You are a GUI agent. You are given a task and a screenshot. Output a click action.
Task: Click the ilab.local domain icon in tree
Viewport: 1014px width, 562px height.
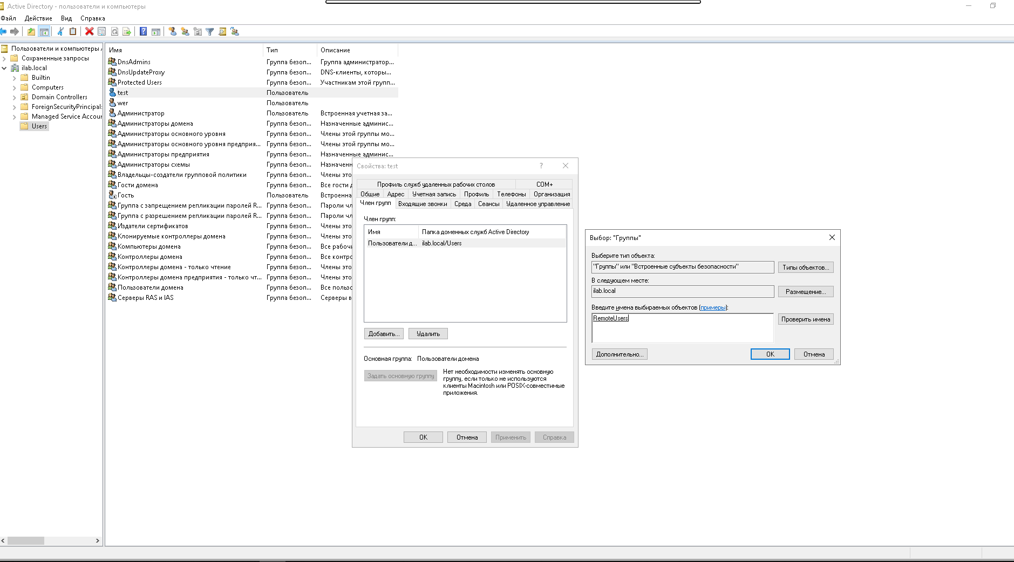pos(15,68)
